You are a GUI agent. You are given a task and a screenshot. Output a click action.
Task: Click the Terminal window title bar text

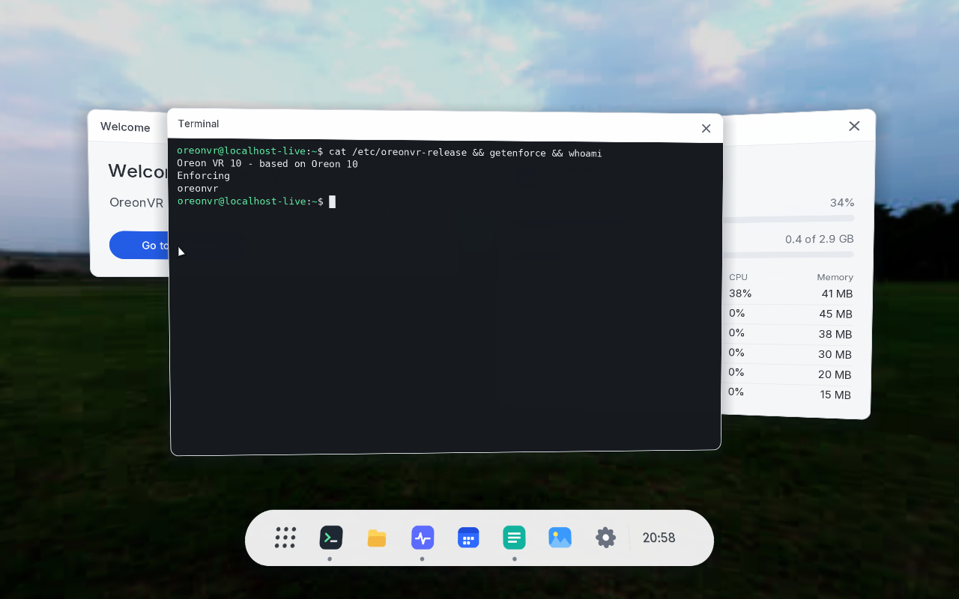pos(199,124)
